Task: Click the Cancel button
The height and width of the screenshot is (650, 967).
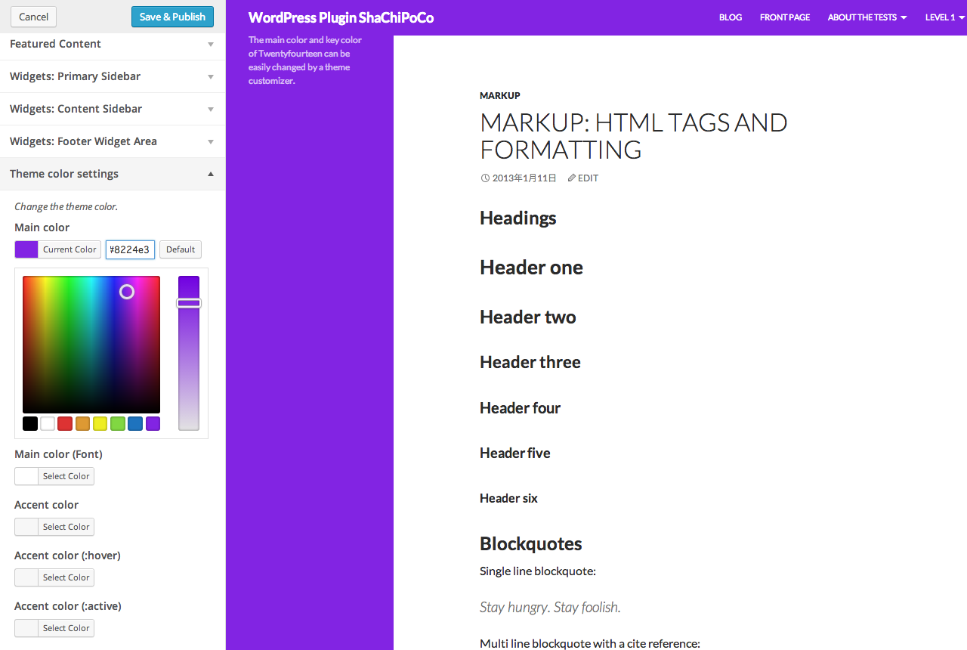Action: (x=33, y=17)
